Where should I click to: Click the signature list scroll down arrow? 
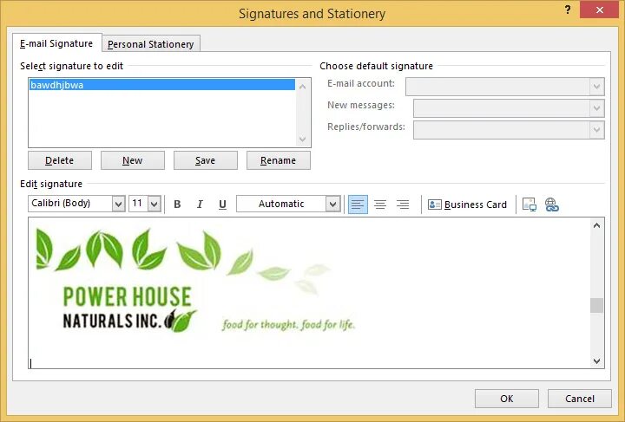point(303,139)
